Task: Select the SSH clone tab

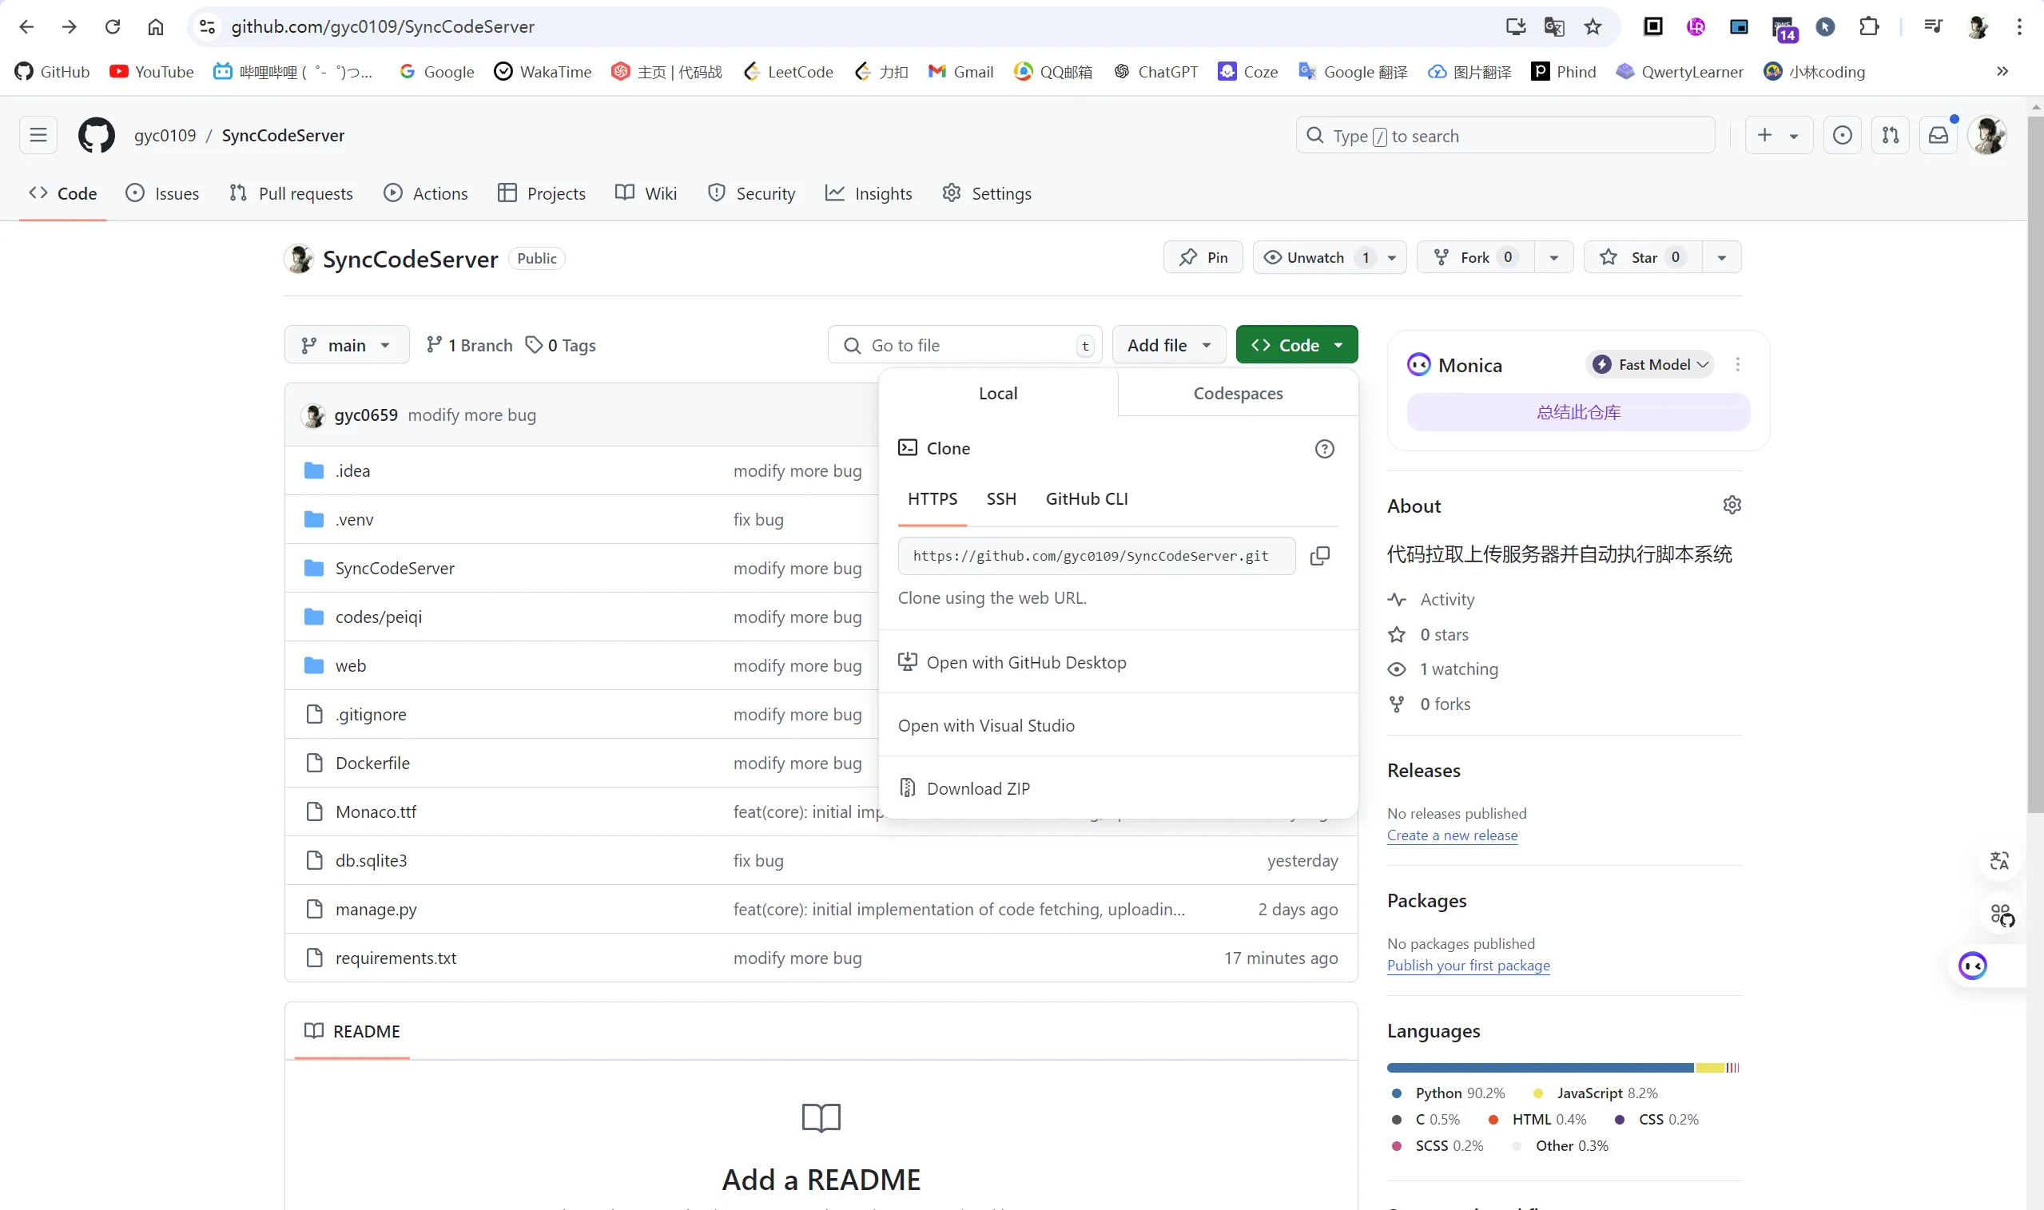Action: pos(1000,499)
